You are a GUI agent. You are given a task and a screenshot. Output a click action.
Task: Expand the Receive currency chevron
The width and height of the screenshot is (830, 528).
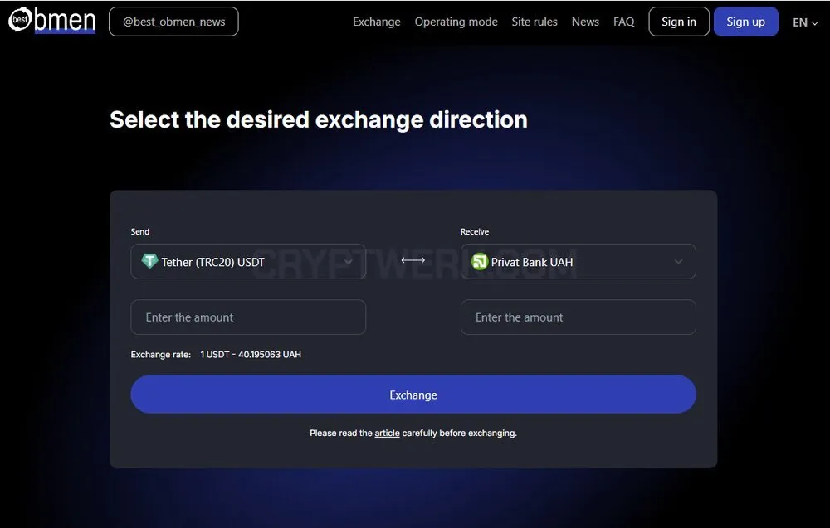678,262
